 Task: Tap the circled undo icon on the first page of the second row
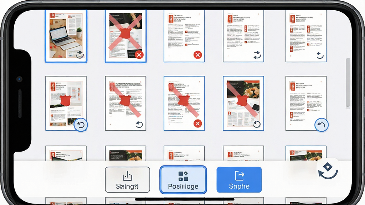(81, 125)
